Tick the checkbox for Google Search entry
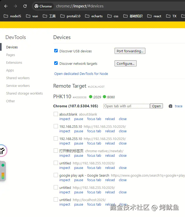 56,175
